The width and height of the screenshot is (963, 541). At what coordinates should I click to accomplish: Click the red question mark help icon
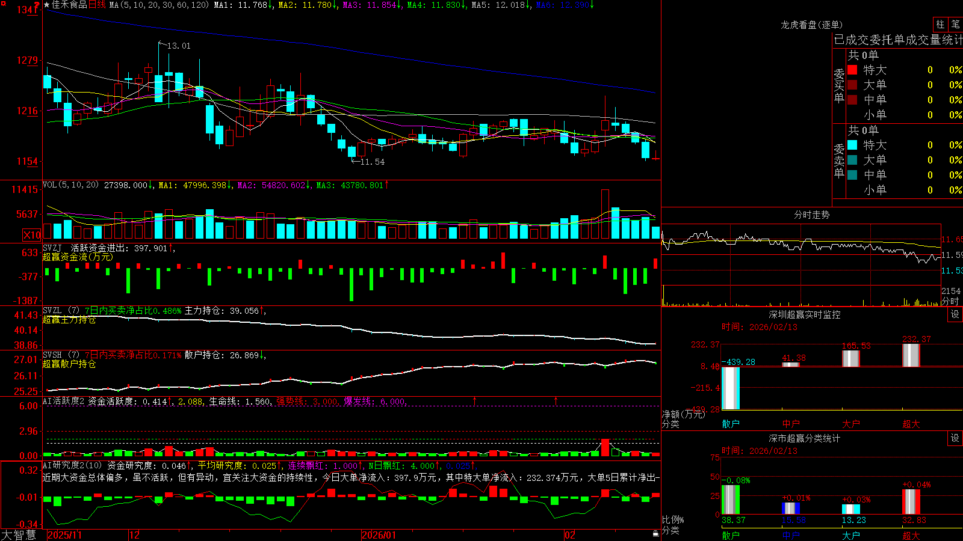pos(37,5)
